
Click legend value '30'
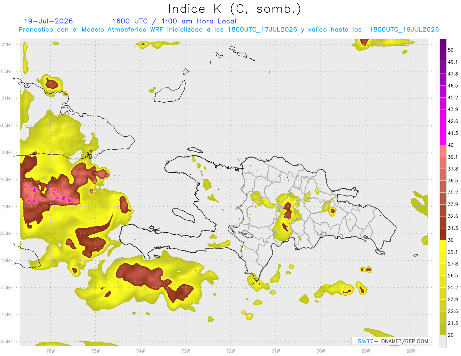point(451,240)
